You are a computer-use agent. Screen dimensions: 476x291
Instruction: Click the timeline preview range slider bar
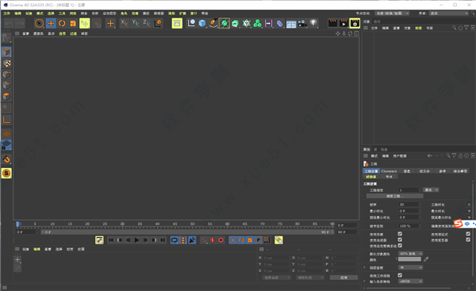point(187,232)
